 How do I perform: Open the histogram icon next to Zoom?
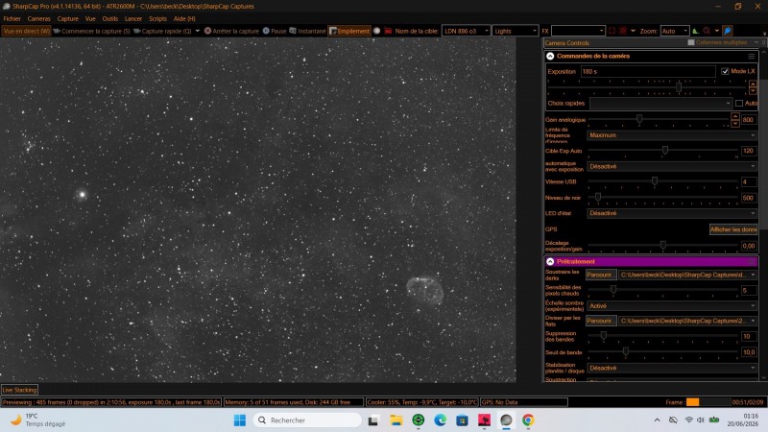(695, 31)
